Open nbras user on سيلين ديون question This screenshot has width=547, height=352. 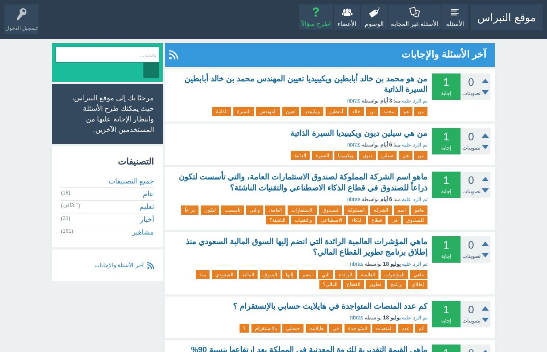[354, 145]
